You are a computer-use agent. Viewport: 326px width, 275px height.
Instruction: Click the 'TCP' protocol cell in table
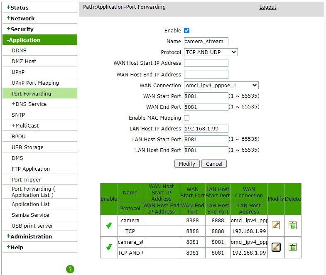pos(130,231)
